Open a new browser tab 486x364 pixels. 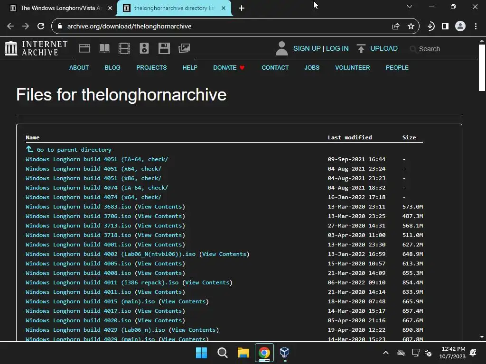click(242, 8)
